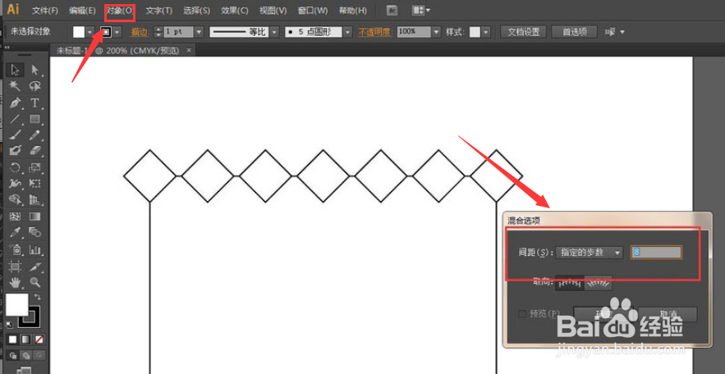Select the Blend tool

(35, 232)
